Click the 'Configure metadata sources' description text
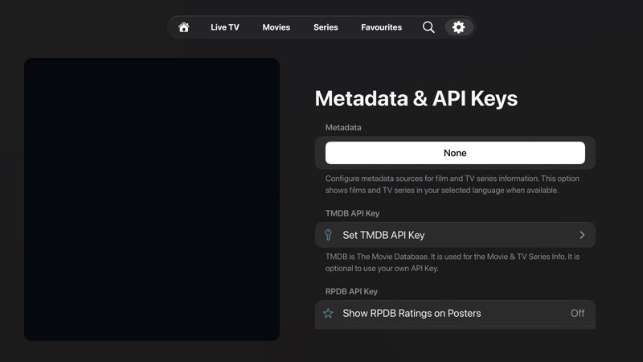The image size is (643, 362). click(453, 184)
